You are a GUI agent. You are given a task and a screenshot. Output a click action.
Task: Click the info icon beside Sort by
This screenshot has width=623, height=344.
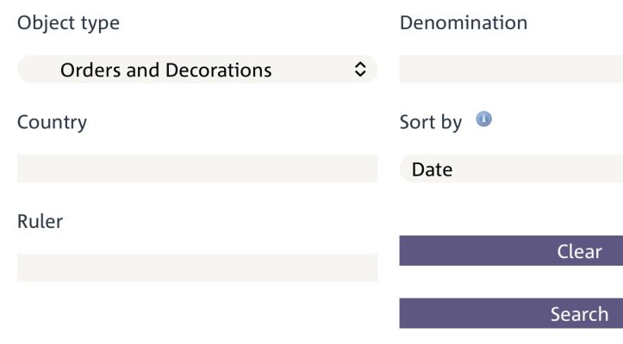pyautogui.click(x=483, y=120)
